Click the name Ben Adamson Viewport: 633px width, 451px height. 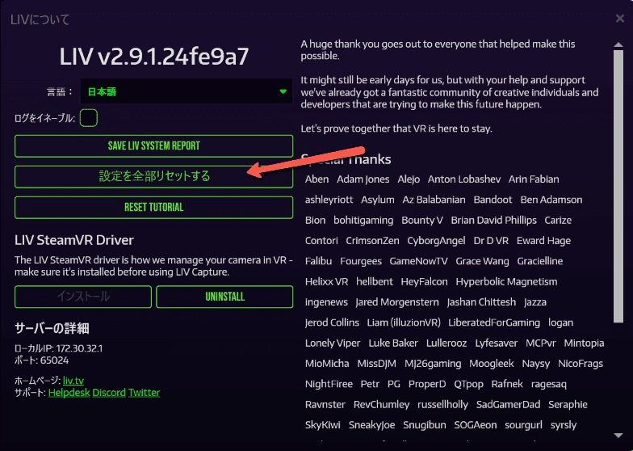click(x=551, y=200)
